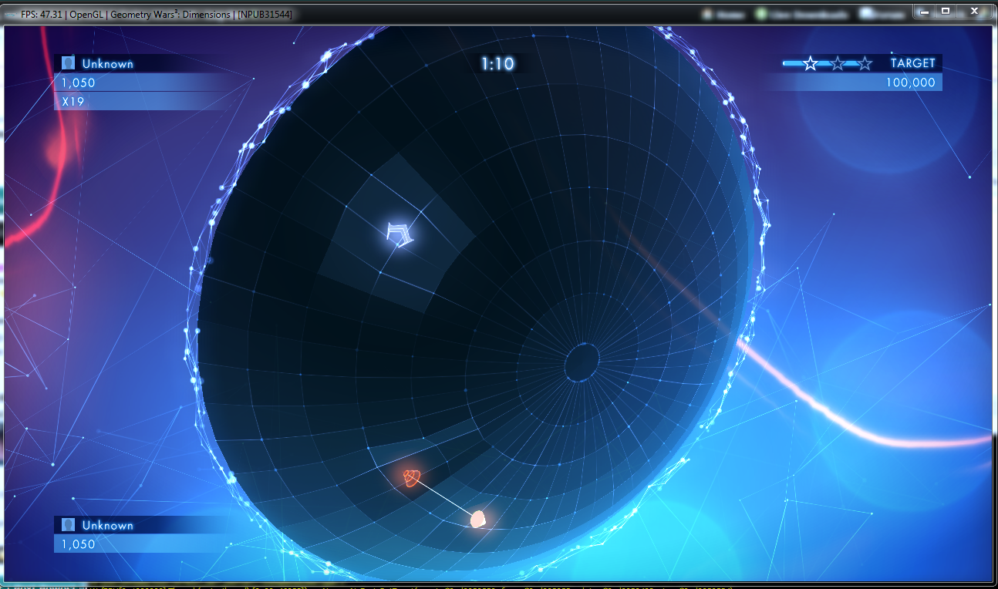
Task: Click the emulator window icon in title bar
Action: point(10,15)
